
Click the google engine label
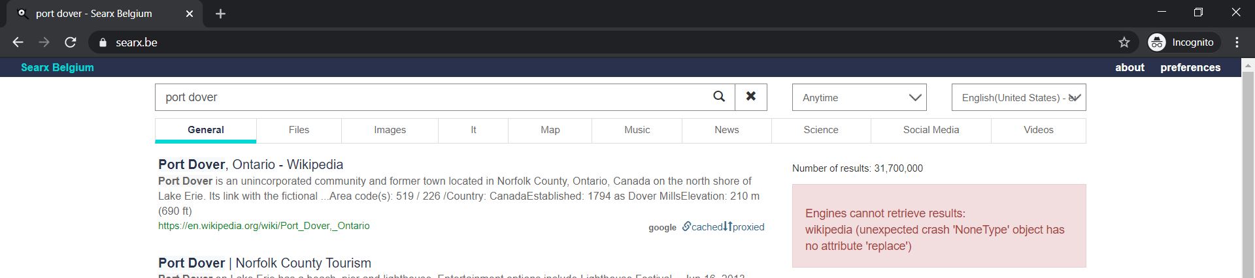[662, 227]
